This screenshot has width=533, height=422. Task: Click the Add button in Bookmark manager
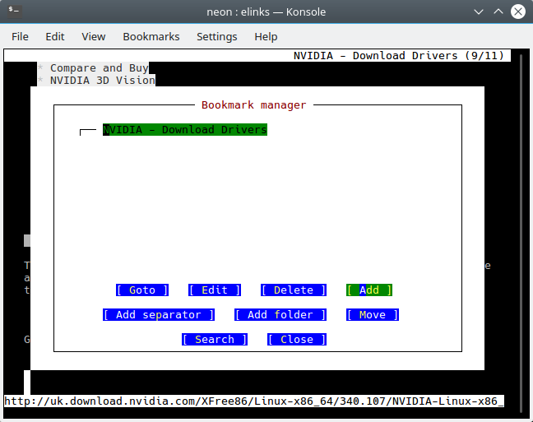tap(369, 290)
